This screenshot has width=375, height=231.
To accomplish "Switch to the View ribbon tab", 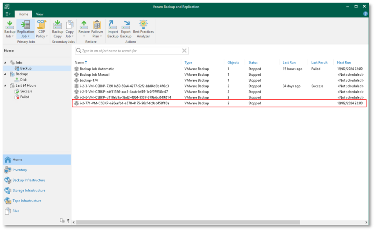I will point(40,14).
